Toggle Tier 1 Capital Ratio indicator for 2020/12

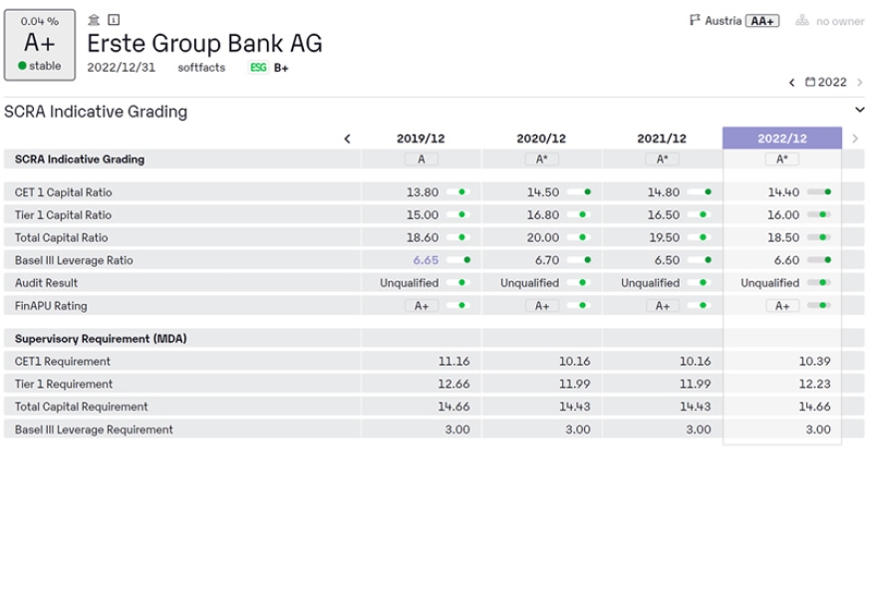(580, 215)
